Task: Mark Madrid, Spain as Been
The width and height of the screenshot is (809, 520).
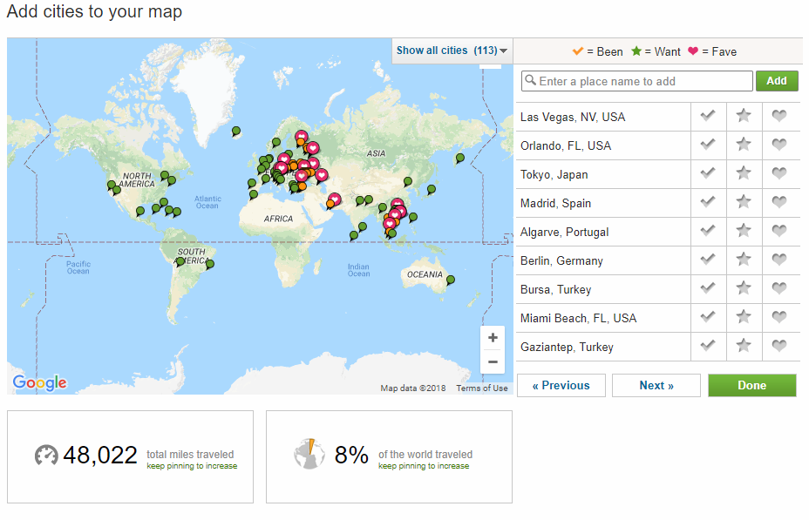Action: click(708, 201)
